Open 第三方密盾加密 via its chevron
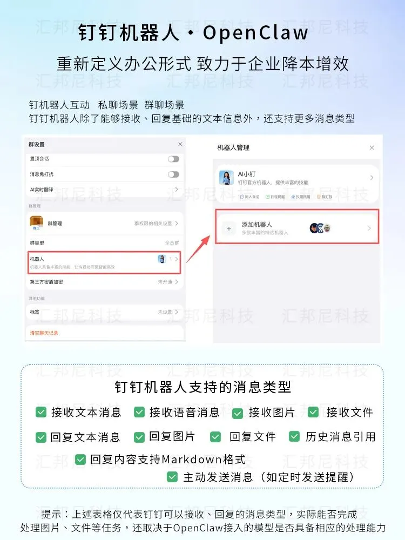The height and width of the screenshot is (540, 405). [177, 282]
